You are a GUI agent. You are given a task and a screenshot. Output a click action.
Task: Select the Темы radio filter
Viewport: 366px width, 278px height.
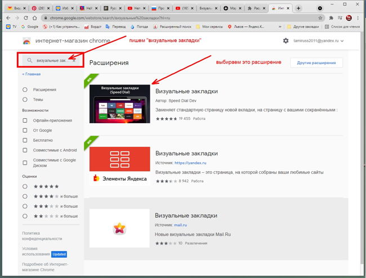pos(25,100)
